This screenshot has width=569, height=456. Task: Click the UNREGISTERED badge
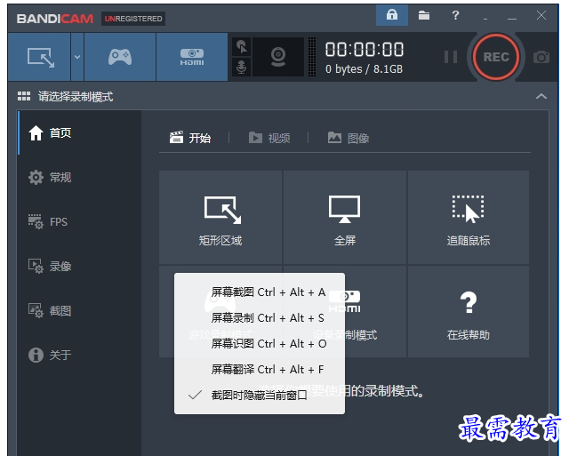(x=133, y=19)
